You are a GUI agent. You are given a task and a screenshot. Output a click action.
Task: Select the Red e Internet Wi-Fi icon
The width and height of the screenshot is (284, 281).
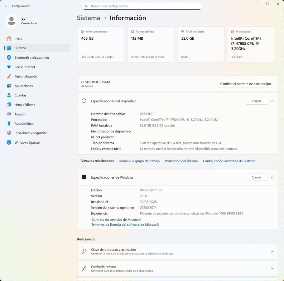[9, 67]
